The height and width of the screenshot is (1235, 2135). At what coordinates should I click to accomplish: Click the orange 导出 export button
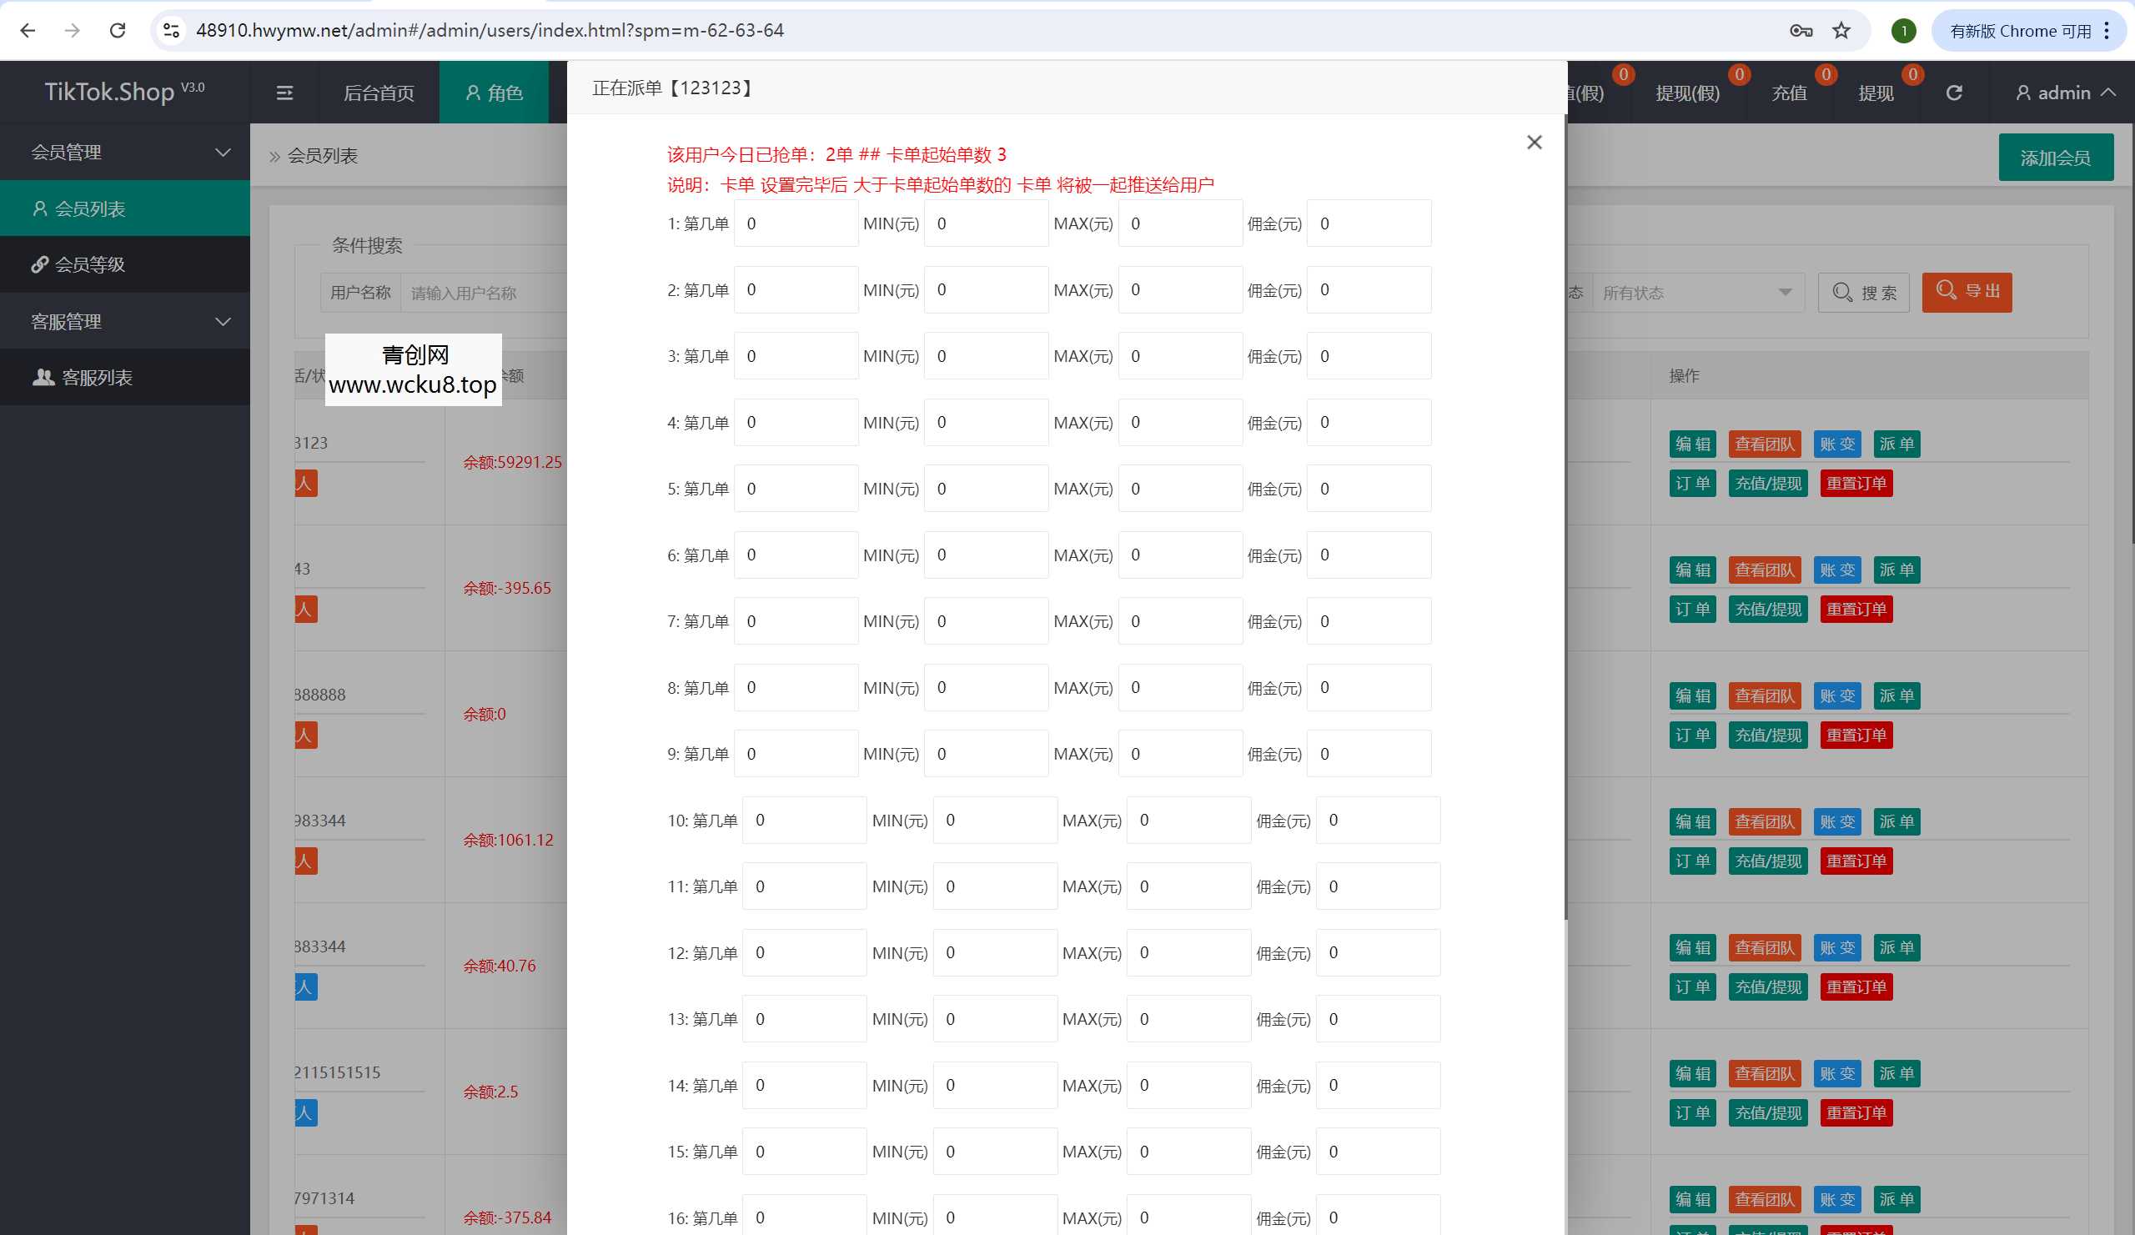[1967, 292]
